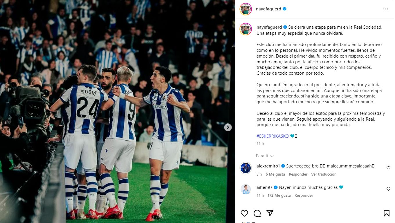Screen dimensions: 395x223
Task: Reply to aihen97's comment
Action: pyautogui.click(x=304, y=195)
